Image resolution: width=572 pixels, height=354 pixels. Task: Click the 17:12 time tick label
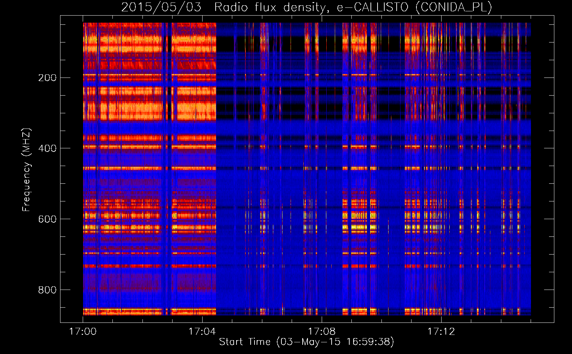pos(441,331)
